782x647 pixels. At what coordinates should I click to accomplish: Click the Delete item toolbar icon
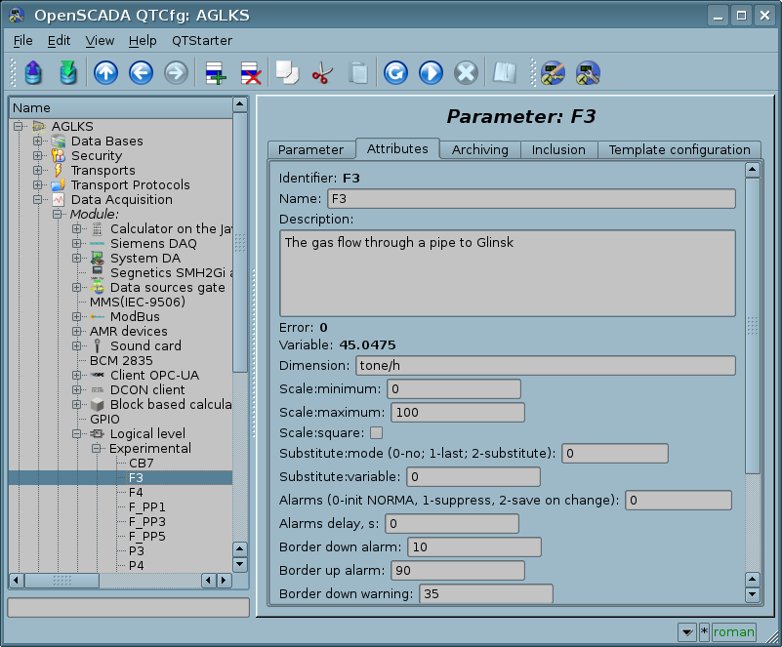point(250,73)
